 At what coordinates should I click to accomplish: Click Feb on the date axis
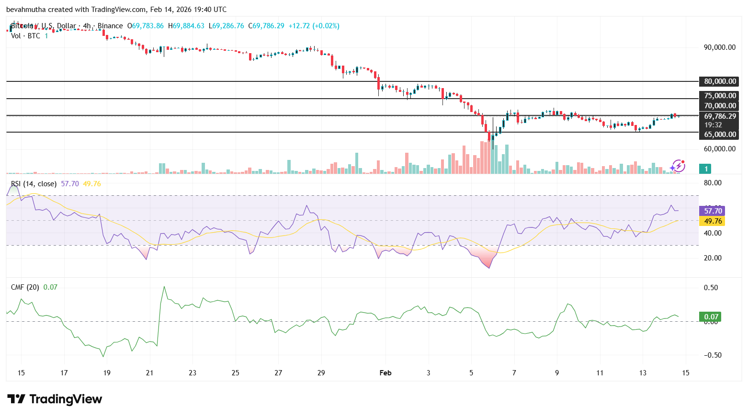point(385,372)
